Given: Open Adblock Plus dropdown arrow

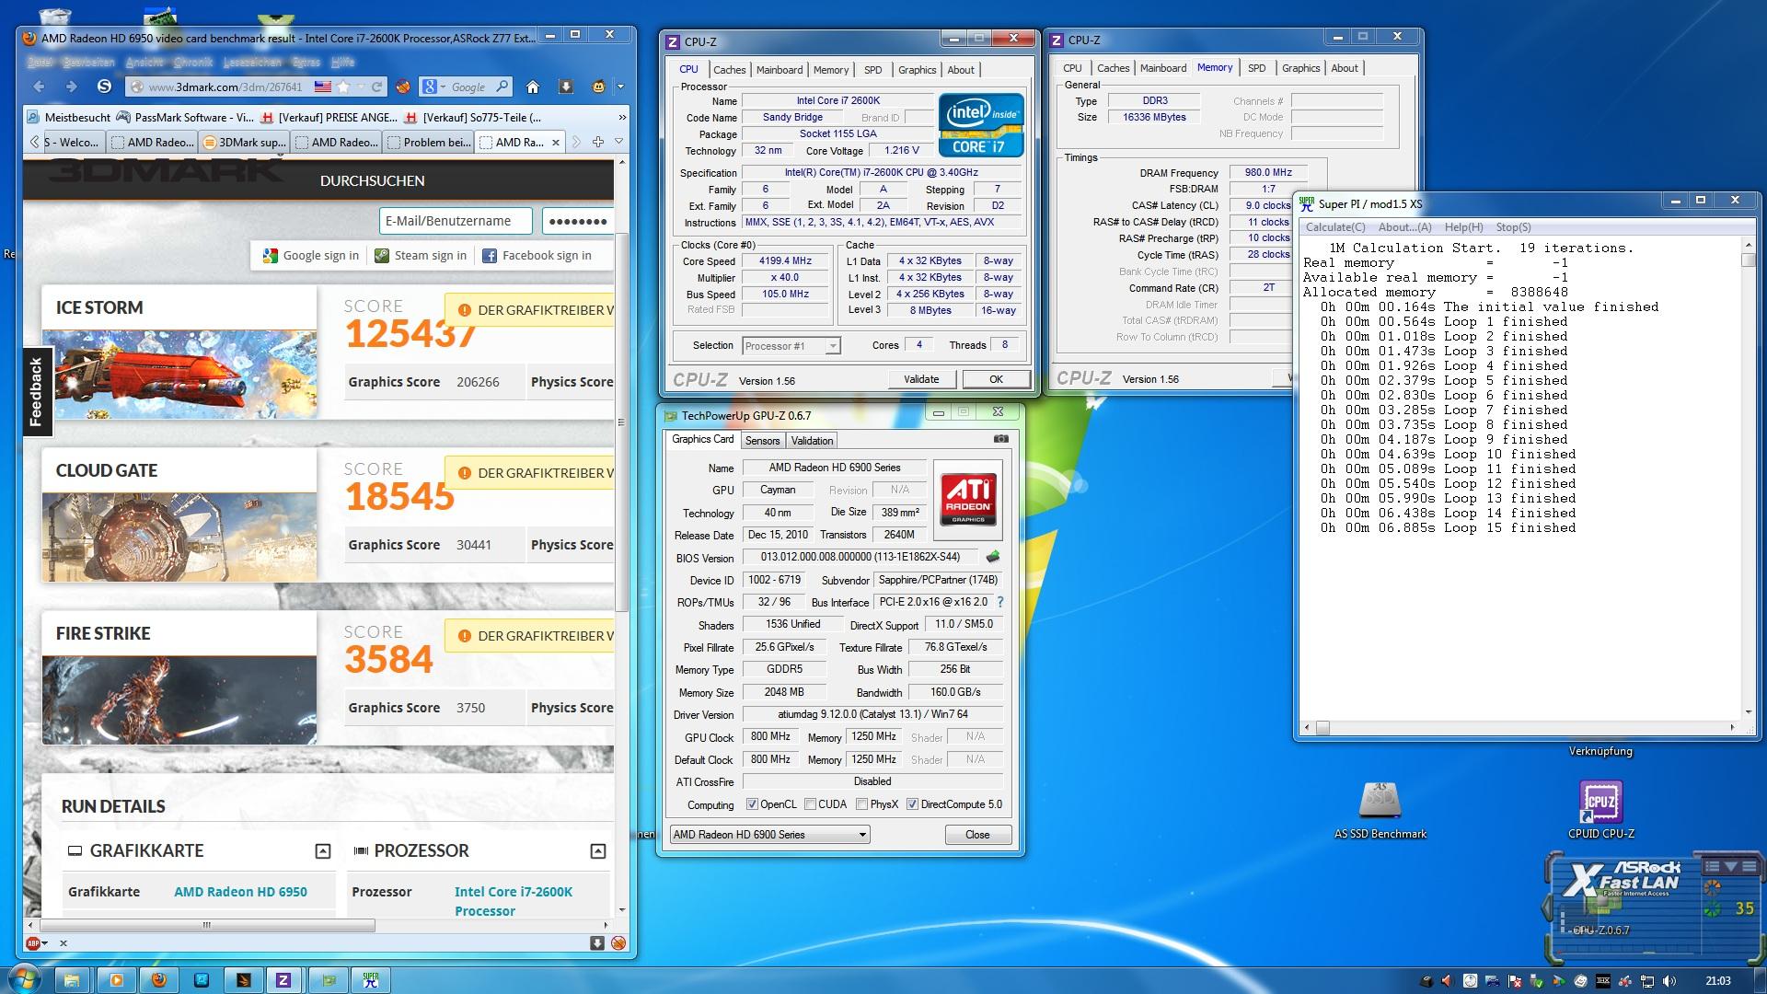Looking at the screenshot, I should coord(44,942).
